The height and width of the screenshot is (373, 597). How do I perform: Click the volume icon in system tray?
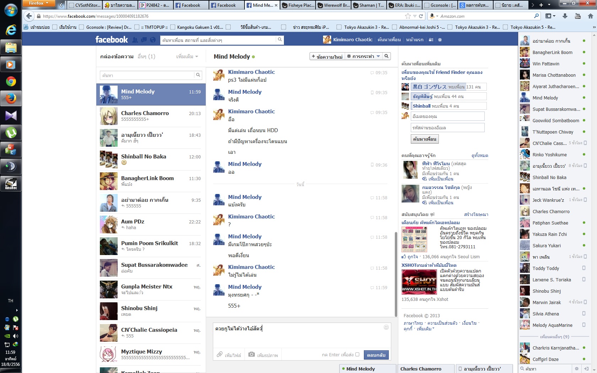click(x=15, y=336)
